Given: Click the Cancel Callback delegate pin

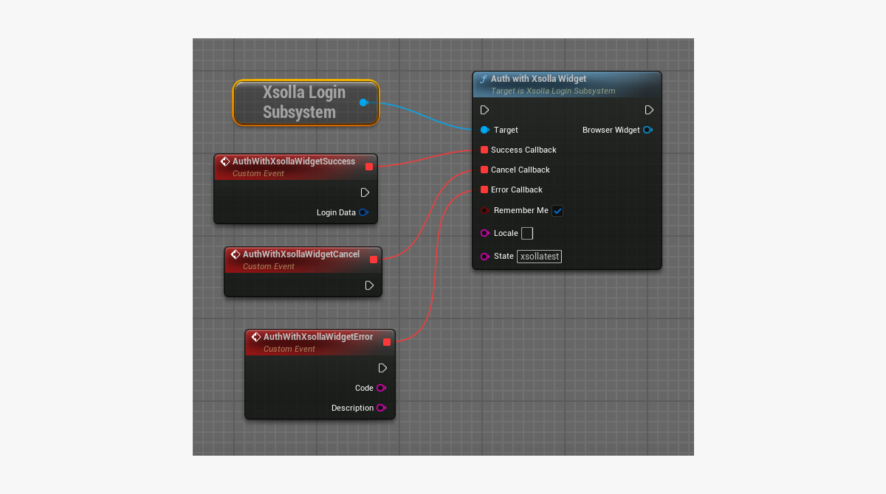Looking at the screenshot, I should [484, 170].
